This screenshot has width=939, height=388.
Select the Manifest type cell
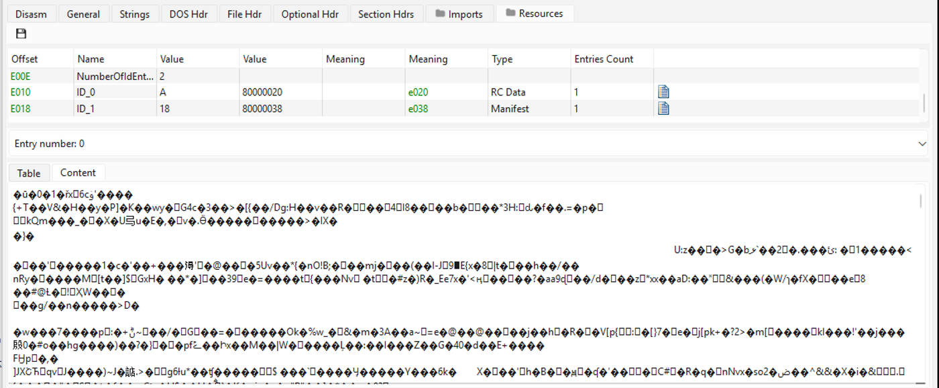pyautogui.click(x=529, y=108)
